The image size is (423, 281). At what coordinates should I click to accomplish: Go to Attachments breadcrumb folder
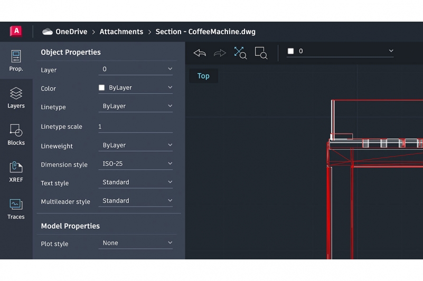121,32
